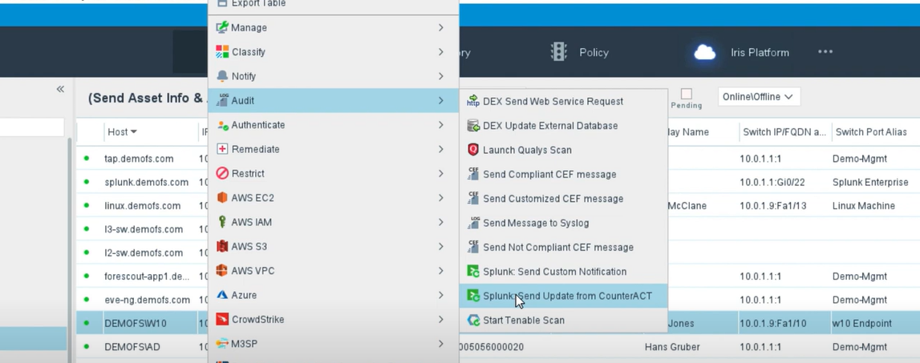Click the Hans Gruber name cell
920x363 pixels.
(x=672, y=347)
